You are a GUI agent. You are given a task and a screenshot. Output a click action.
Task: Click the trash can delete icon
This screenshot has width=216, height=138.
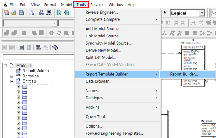tap(29, 48)
